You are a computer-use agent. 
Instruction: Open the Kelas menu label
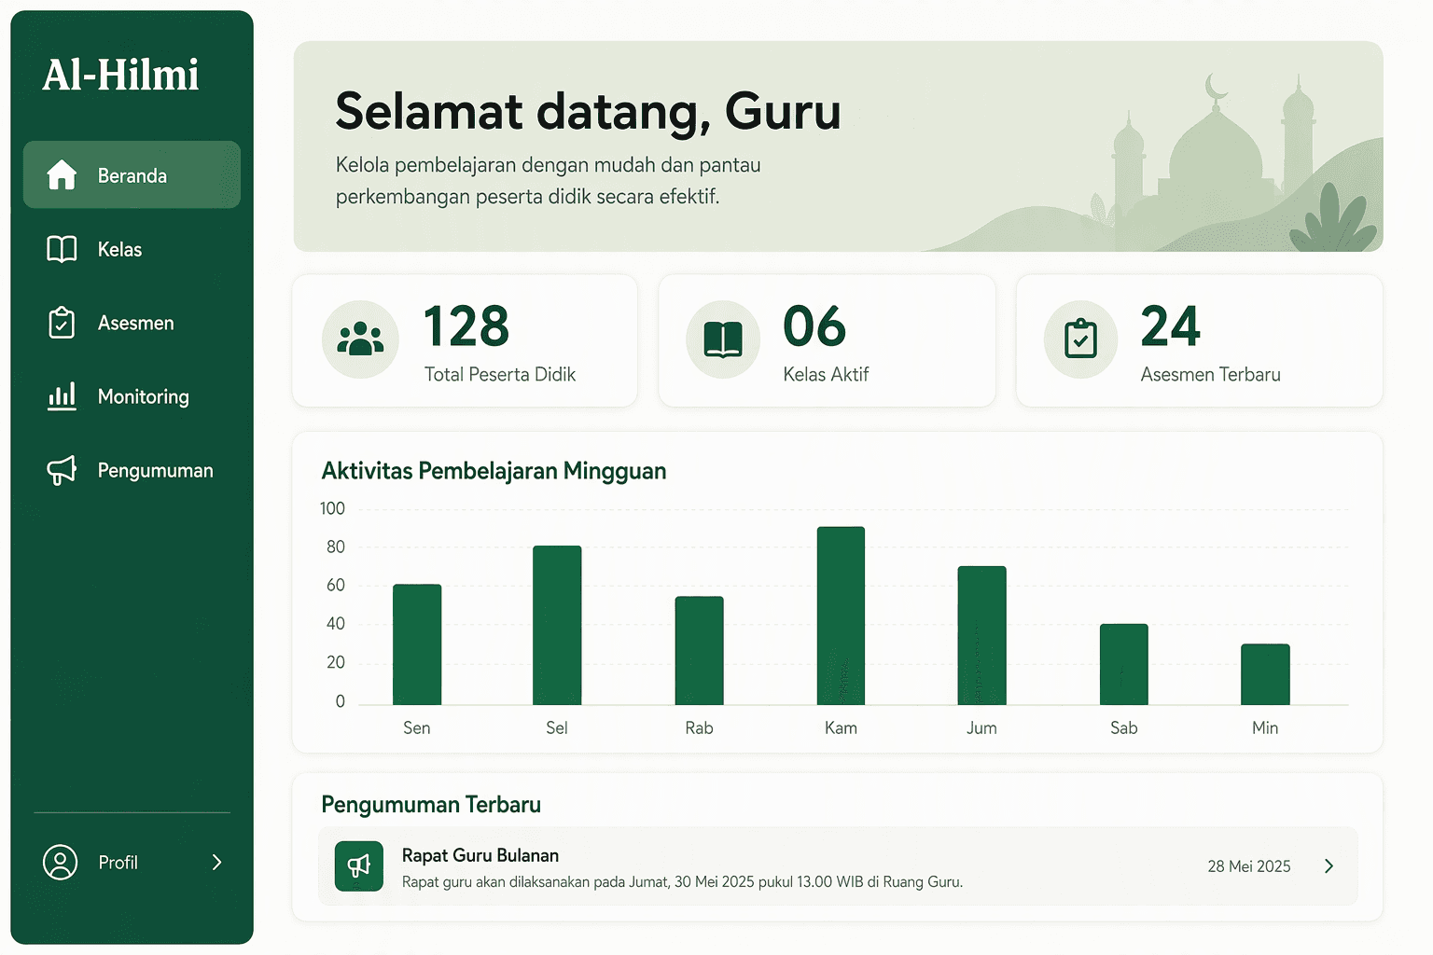tap(120, 249)
